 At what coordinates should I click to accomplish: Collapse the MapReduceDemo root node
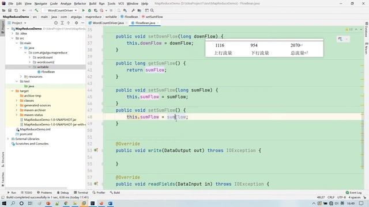coord(8,29)
